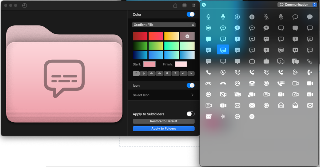Image resolution: width=320 pixels, height=167 pixels.
Task: Set gradient direction to down arrow
Action: coord(144,73)
